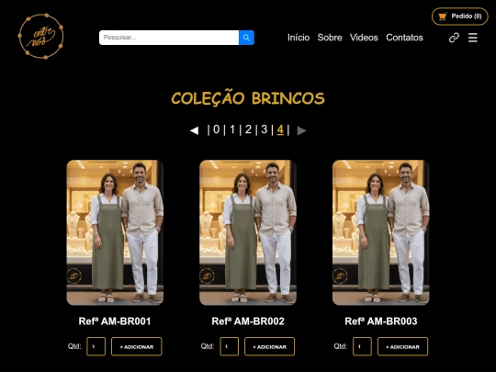The height and width of the screenshot is (372, 496).
Task: Click the Refª AM-BR001 label
Action: (115, 321)
